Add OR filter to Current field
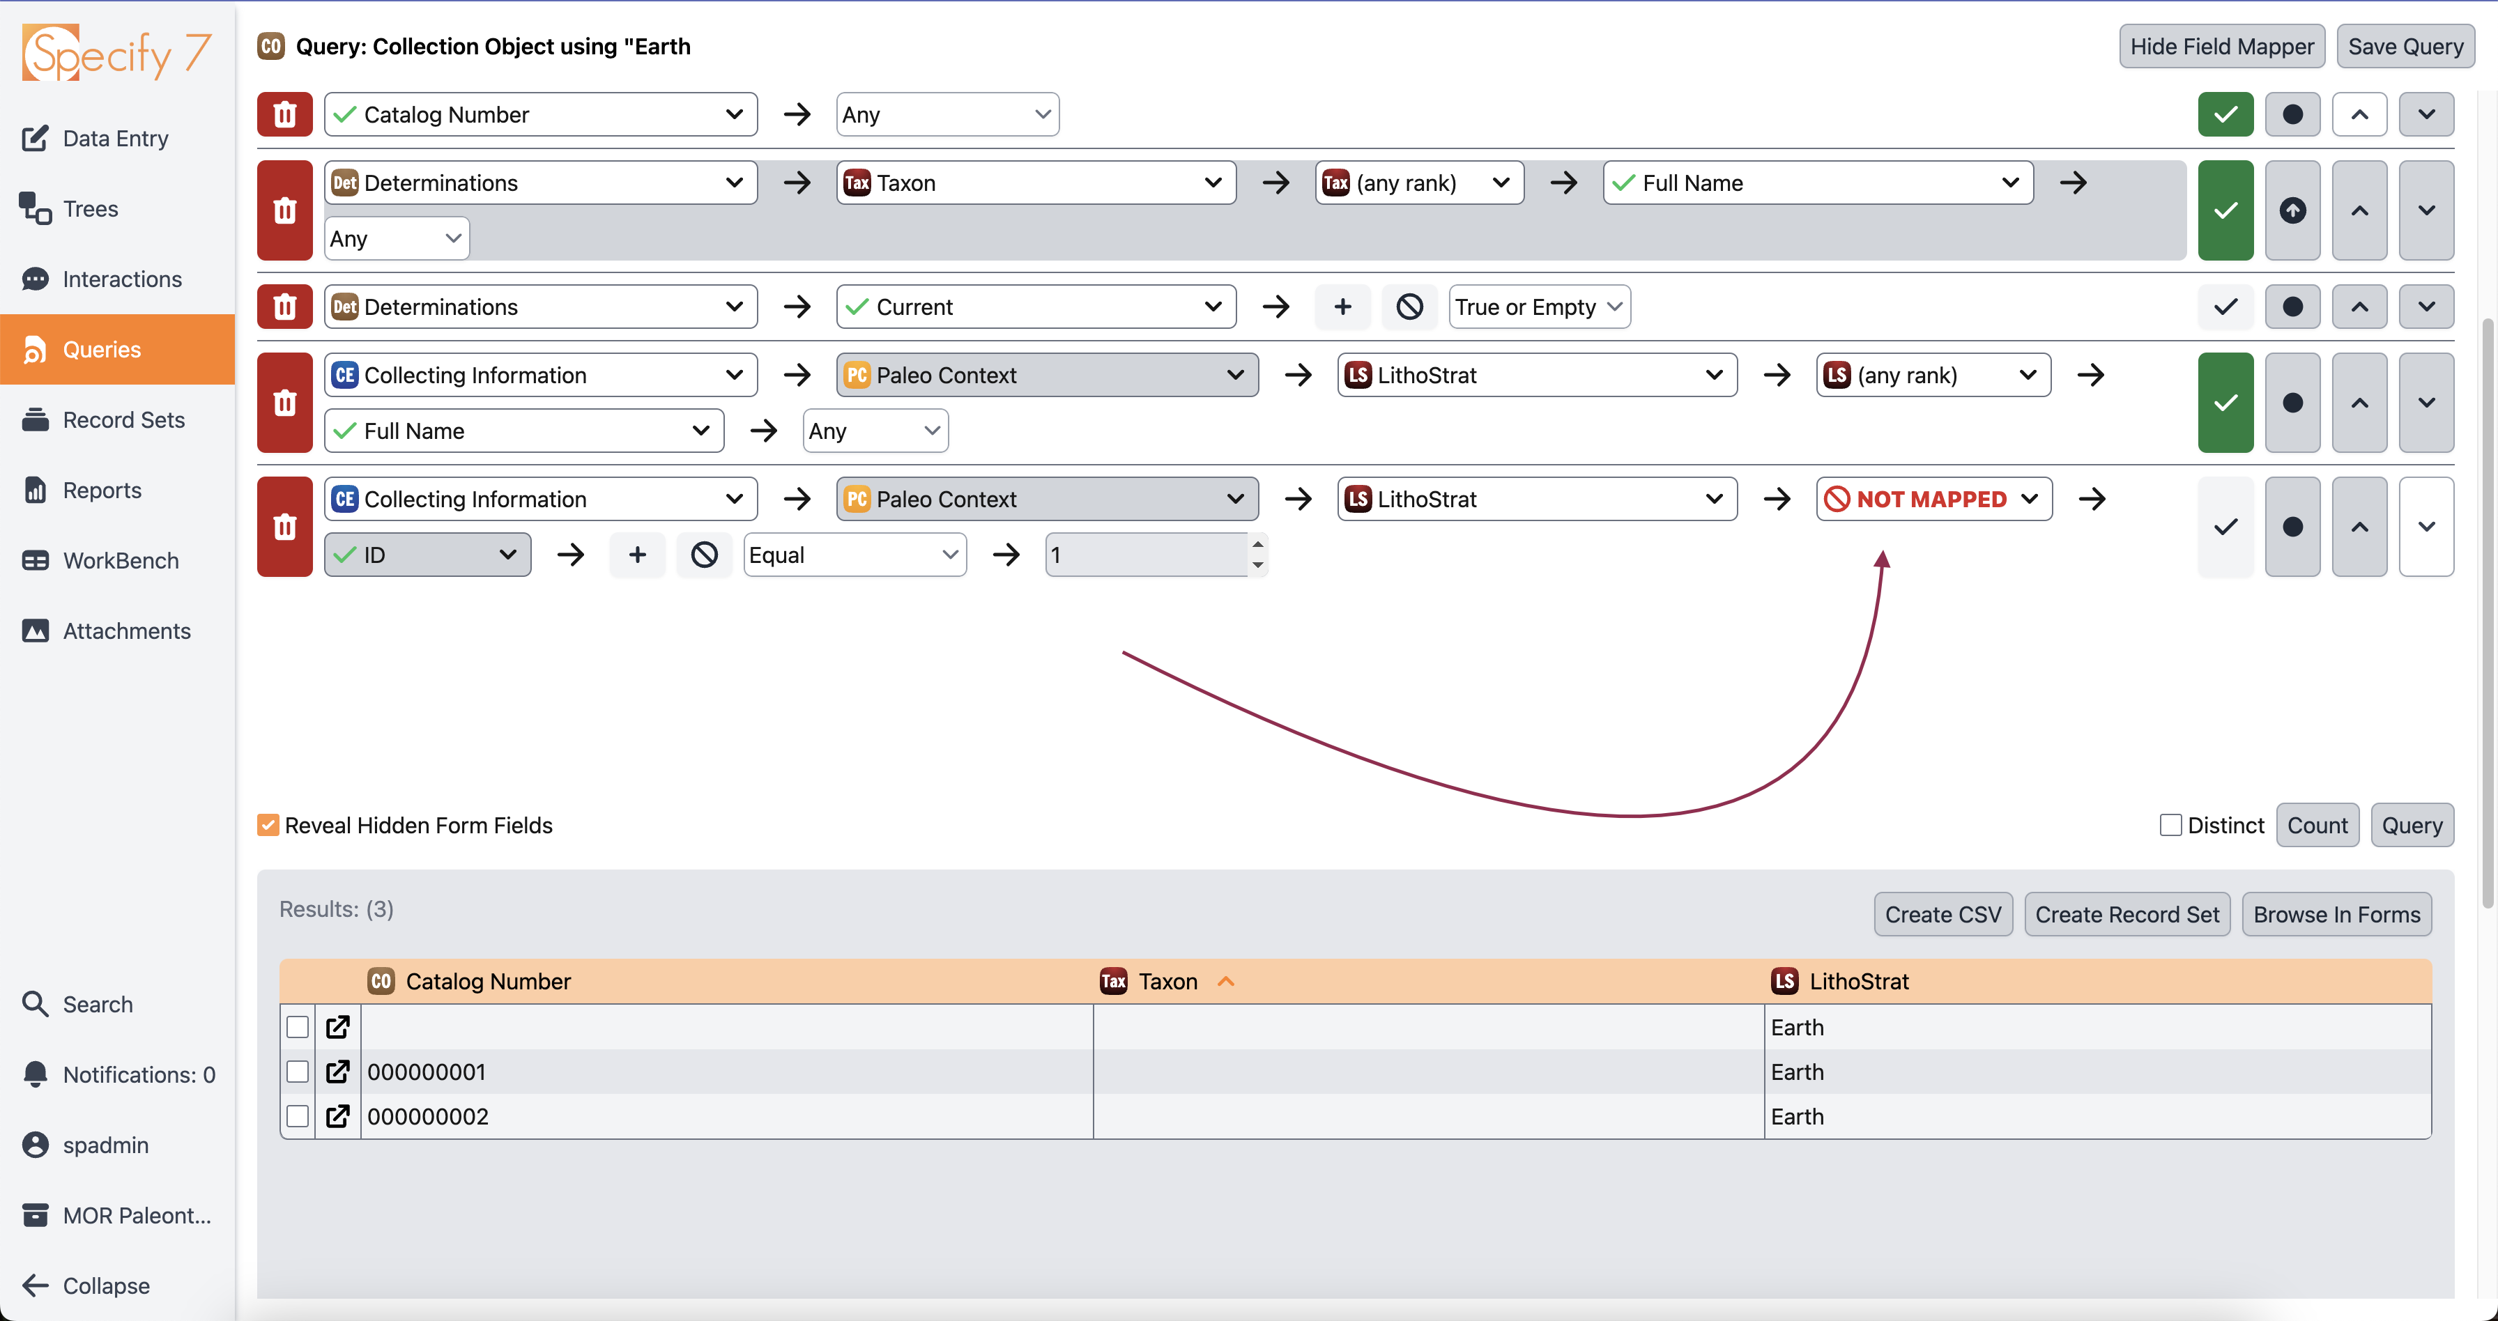 click(1342, 307)
